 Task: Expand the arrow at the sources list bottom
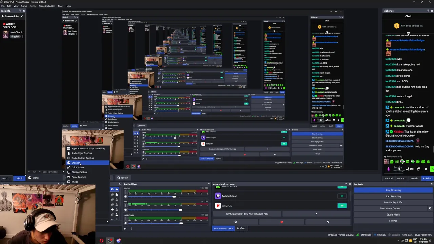[107, 222]
